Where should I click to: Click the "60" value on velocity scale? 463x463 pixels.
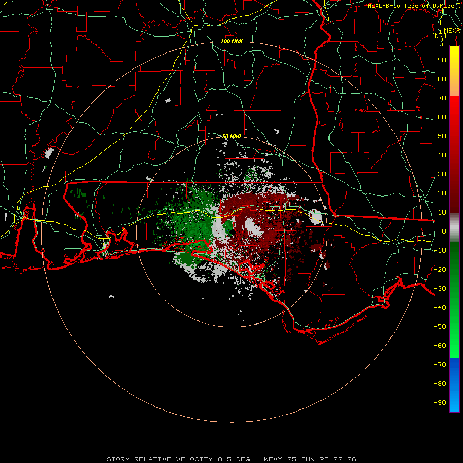pyautogui.click(x=442, y=117)
